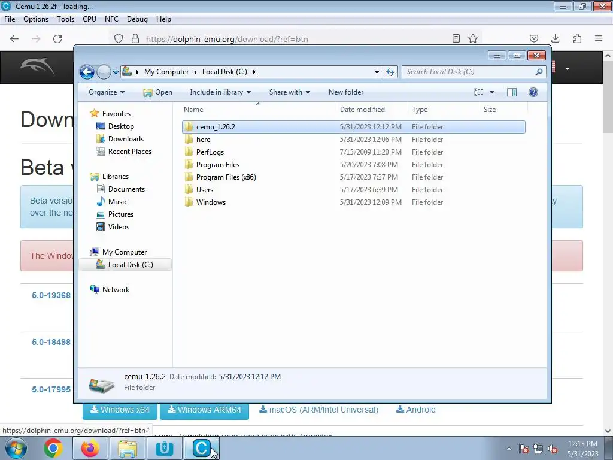The width and height of the screenshot is (613, 460).
Task: Open the Explorer recent locations arrow
Action: [116, 72]
